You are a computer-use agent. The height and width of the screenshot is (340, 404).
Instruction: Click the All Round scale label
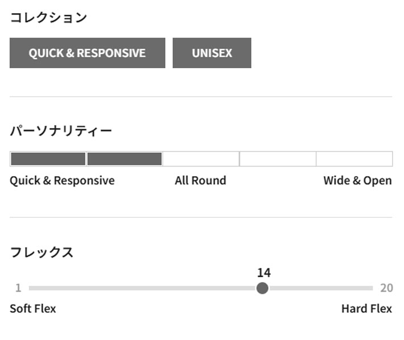click(200, 181)
